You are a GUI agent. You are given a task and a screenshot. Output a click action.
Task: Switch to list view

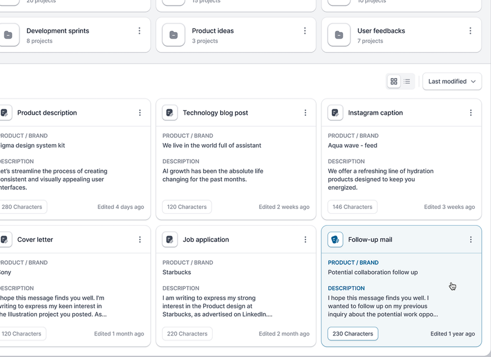pos(407,81)
